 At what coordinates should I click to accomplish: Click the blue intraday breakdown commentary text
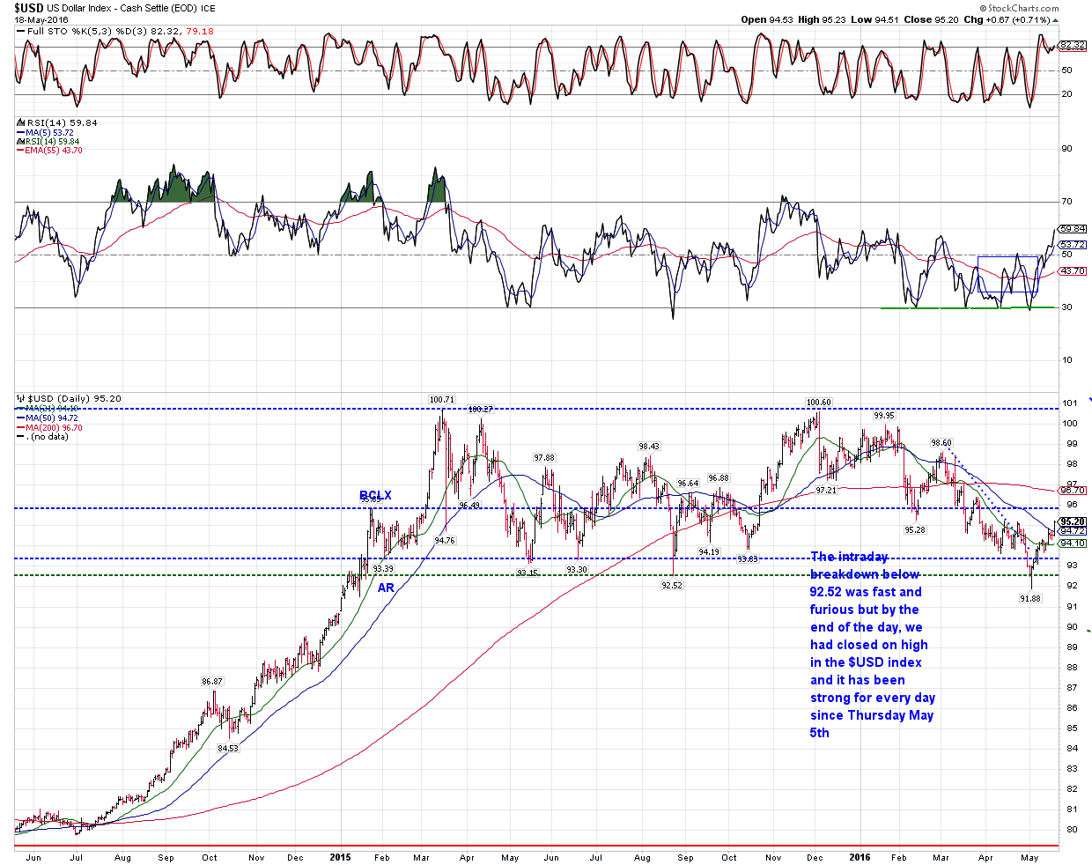[x=871, y=645]
